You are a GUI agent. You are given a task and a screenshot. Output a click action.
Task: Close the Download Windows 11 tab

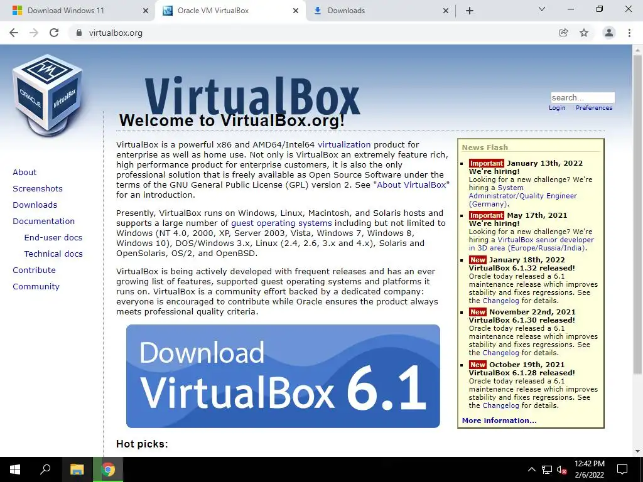pos(146,11)
